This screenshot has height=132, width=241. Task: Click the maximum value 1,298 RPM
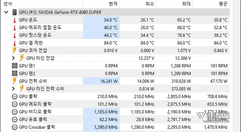click(181, 66)
